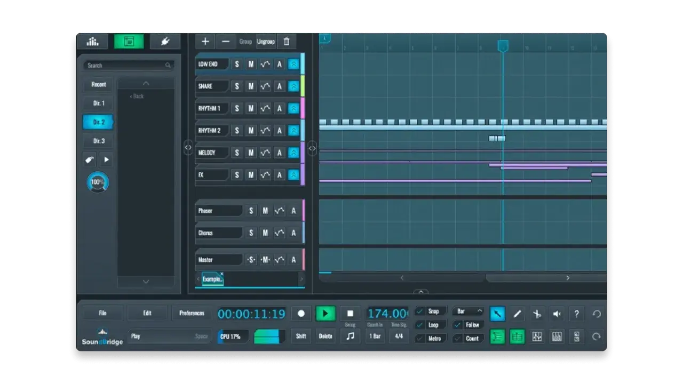Click browser list up chevron
Image resolution: width=683 pixels, height=384 pixels.
point(146,84)
